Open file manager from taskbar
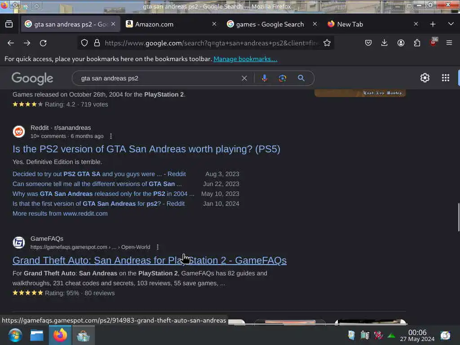Image resolution: width=460 pixels, height=345 pixels. (37, 335)
